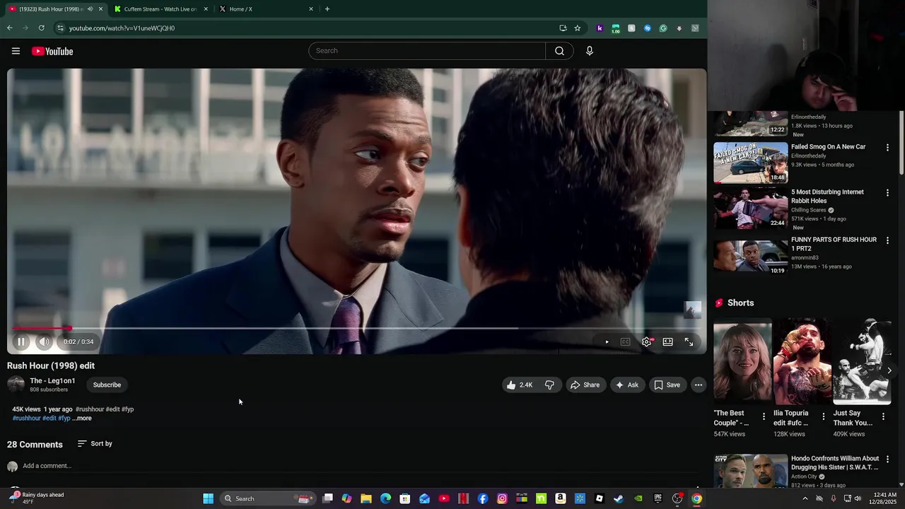Start voice search with microphone
905x509 pixels.
[x=590, y=51]
